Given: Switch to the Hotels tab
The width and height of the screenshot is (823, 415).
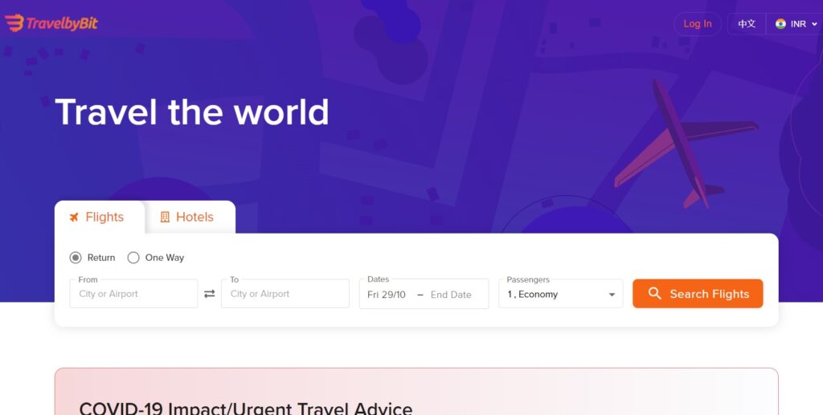Looking at the screenshot, I should (x=190, y=217).
